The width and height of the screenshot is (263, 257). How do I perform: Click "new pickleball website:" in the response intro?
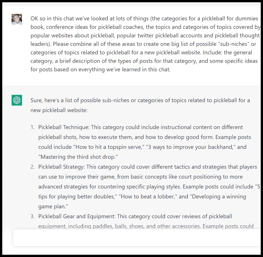(59, 110)
